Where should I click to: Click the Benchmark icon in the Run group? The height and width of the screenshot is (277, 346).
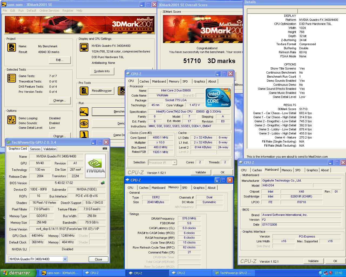tap(84, 111)
